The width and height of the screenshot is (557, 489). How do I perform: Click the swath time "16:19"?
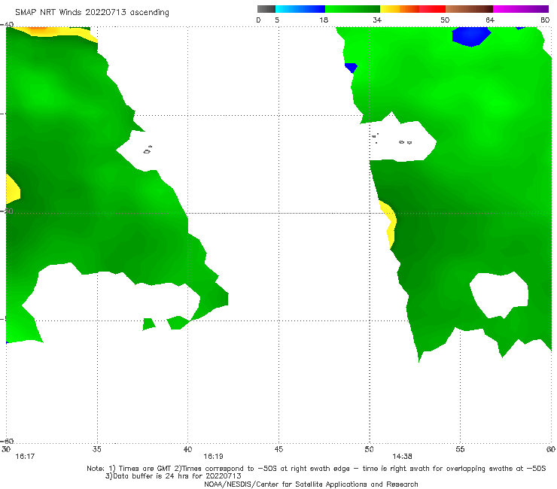(x=213, y=457)
